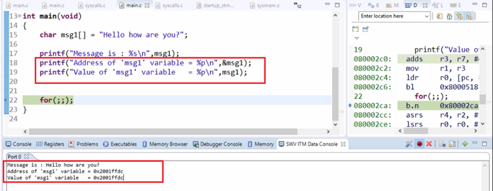The width and height of the screenshot is (493, 191).
Task: Click the 'Address of msg1 variable' output line
Action: tap(65, 172)
